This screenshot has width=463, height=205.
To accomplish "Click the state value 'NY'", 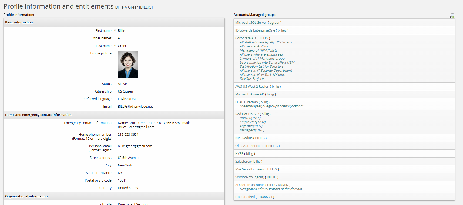I will [120, 173].
